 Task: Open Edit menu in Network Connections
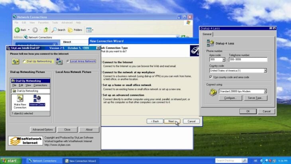pos(24,22)
